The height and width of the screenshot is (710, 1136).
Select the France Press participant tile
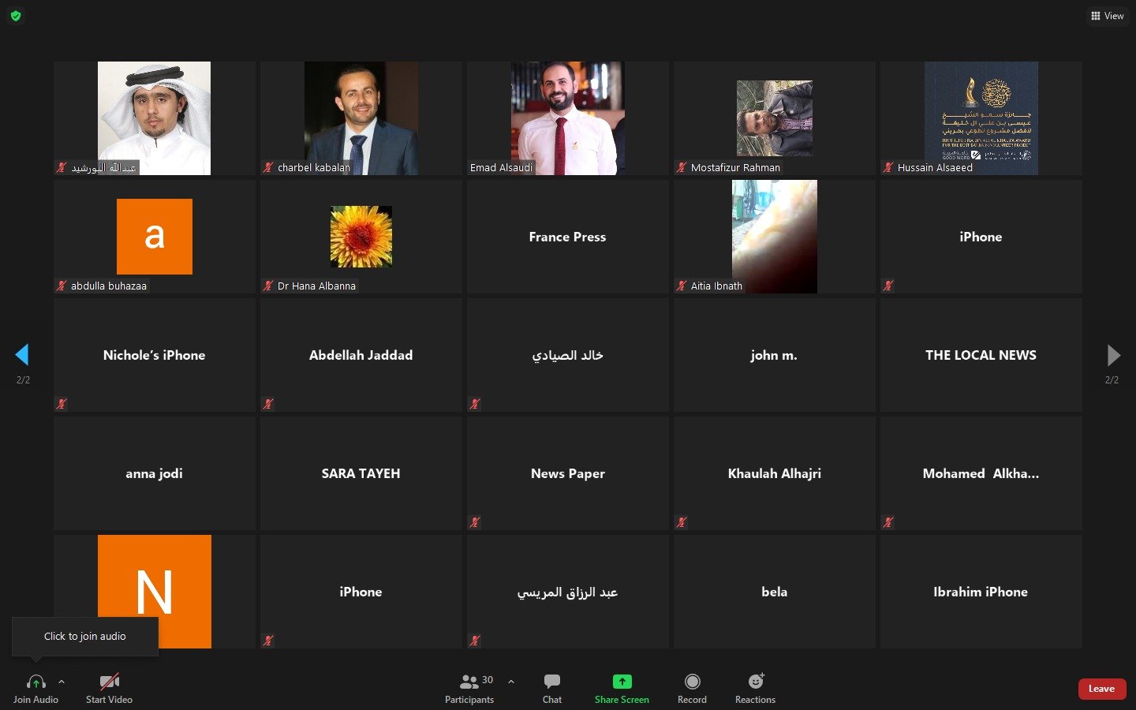click(x=567, y=237)
